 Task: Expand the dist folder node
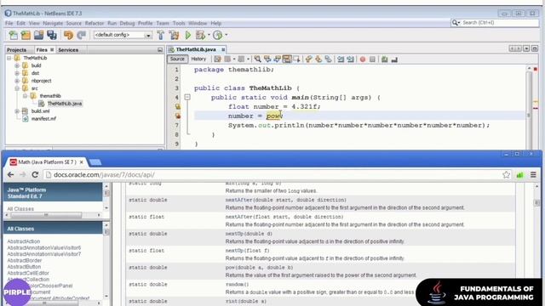[17, 73]
